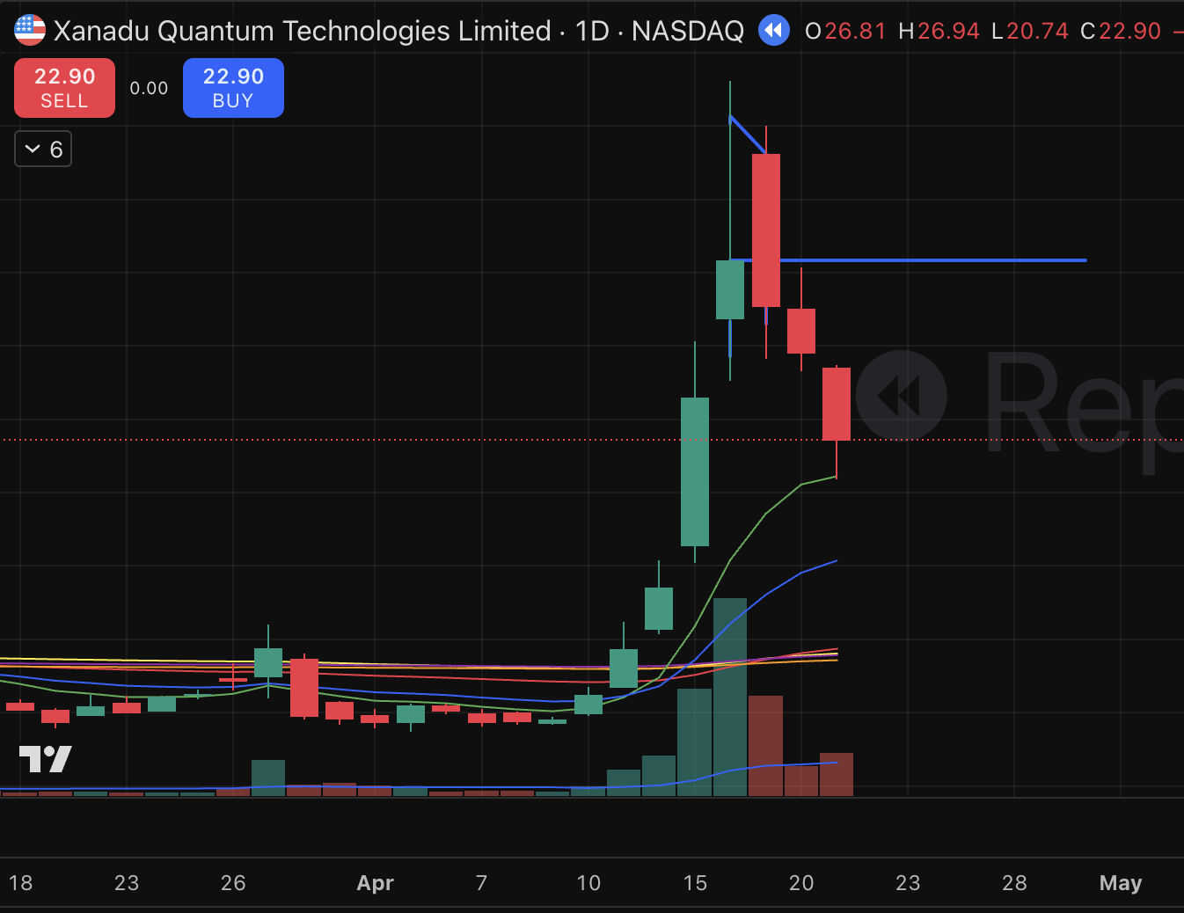Click the red 22.90 SELL button
The image size is (1184, 913).
[64, 88]
